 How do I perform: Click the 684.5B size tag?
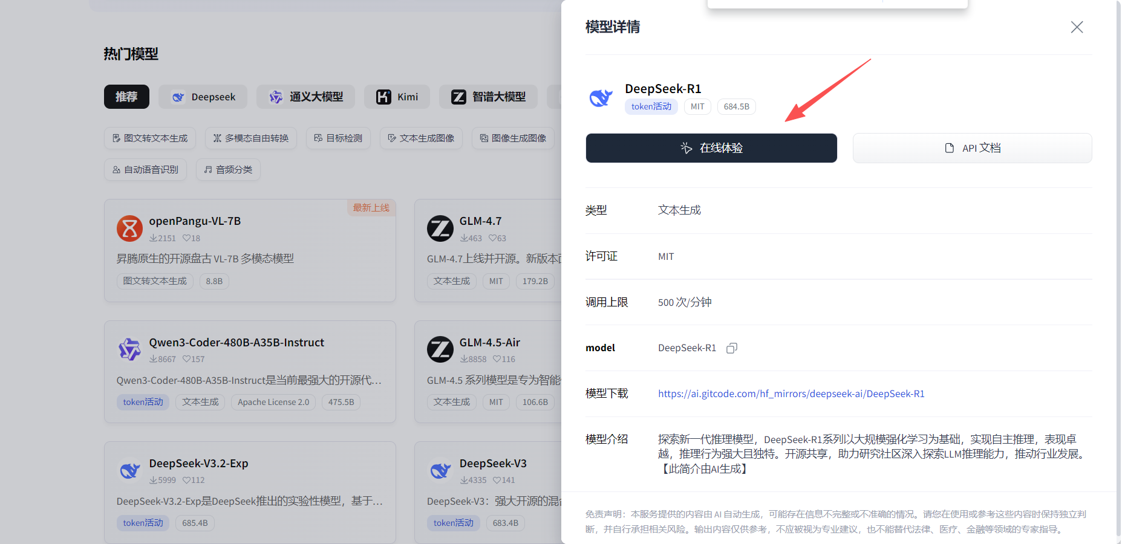(x=736, y=106)
